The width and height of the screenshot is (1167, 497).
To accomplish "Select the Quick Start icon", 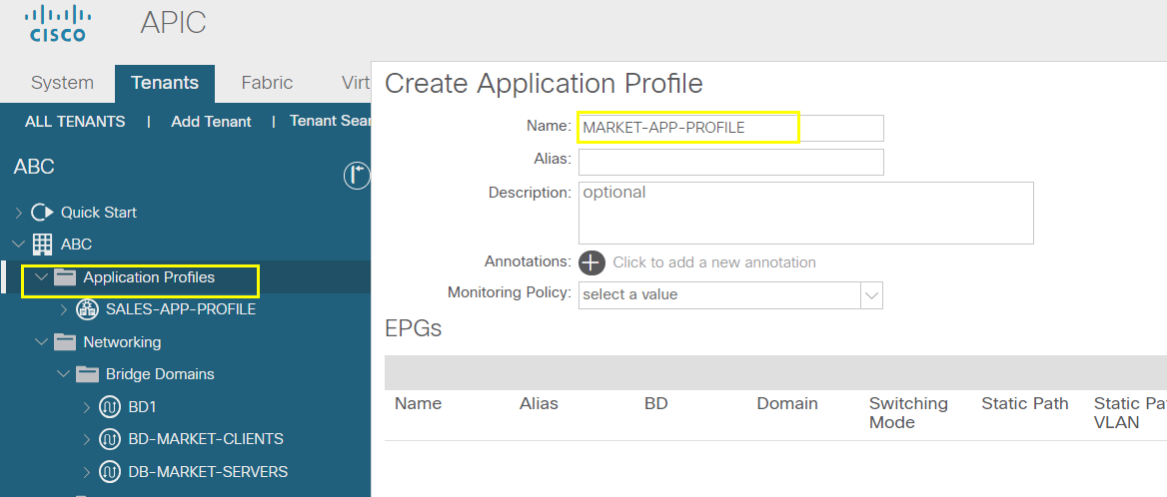I will click(42, 213).
